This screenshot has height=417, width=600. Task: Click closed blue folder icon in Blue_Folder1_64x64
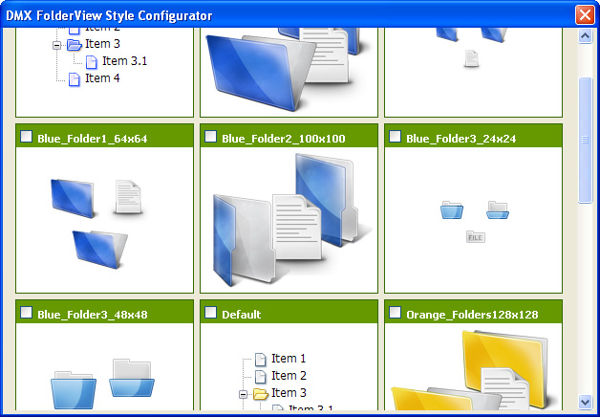(x=73, y=198)
